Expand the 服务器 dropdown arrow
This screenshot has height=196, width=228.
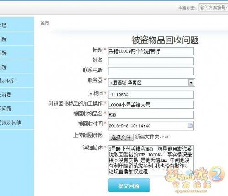(191, 83)
